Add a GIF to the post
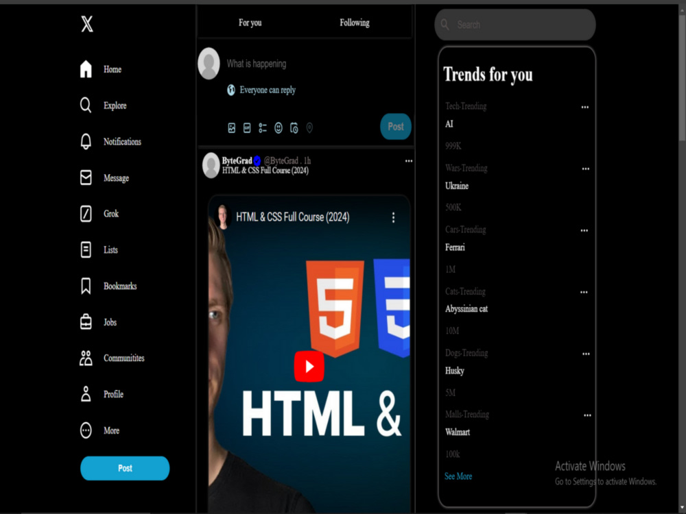This screenshot has width=686, height=514. click(247, 127)
